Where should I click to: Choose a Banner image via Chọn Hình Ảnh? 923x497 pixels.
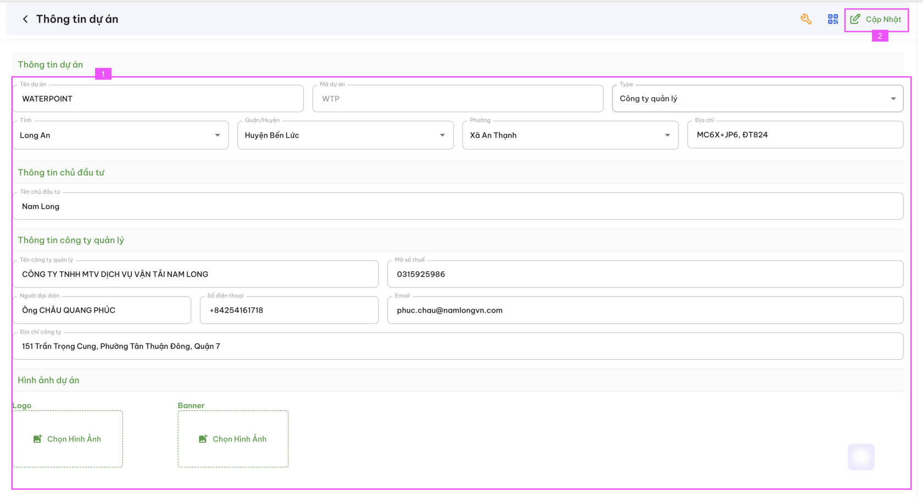click(x=233, y=439)
